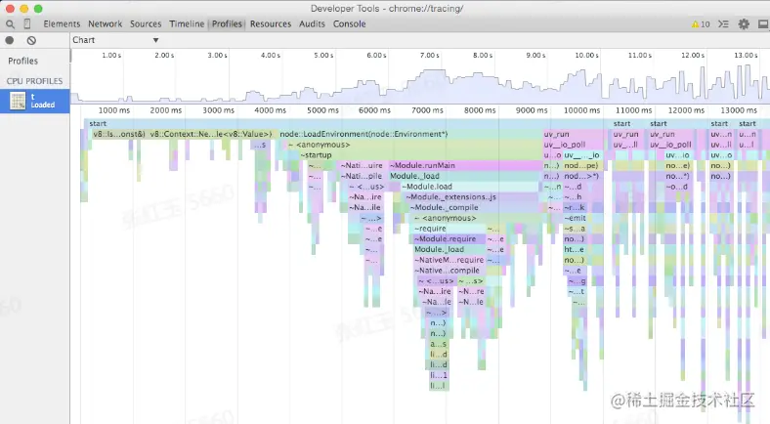Go to the Timeline tab

(187, 24)
